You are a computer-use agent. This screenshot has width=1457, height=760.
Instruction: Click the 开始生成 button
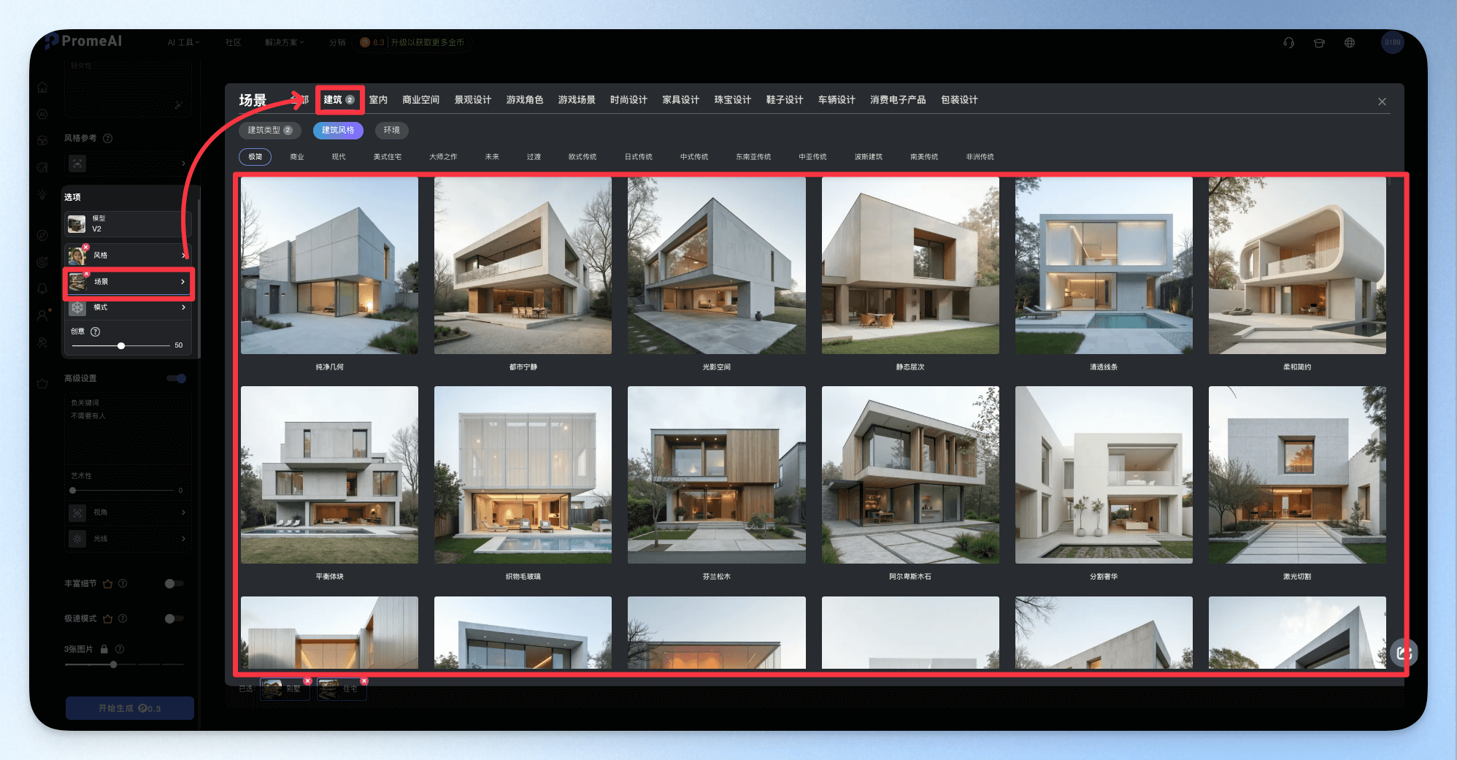pos(130,708)
